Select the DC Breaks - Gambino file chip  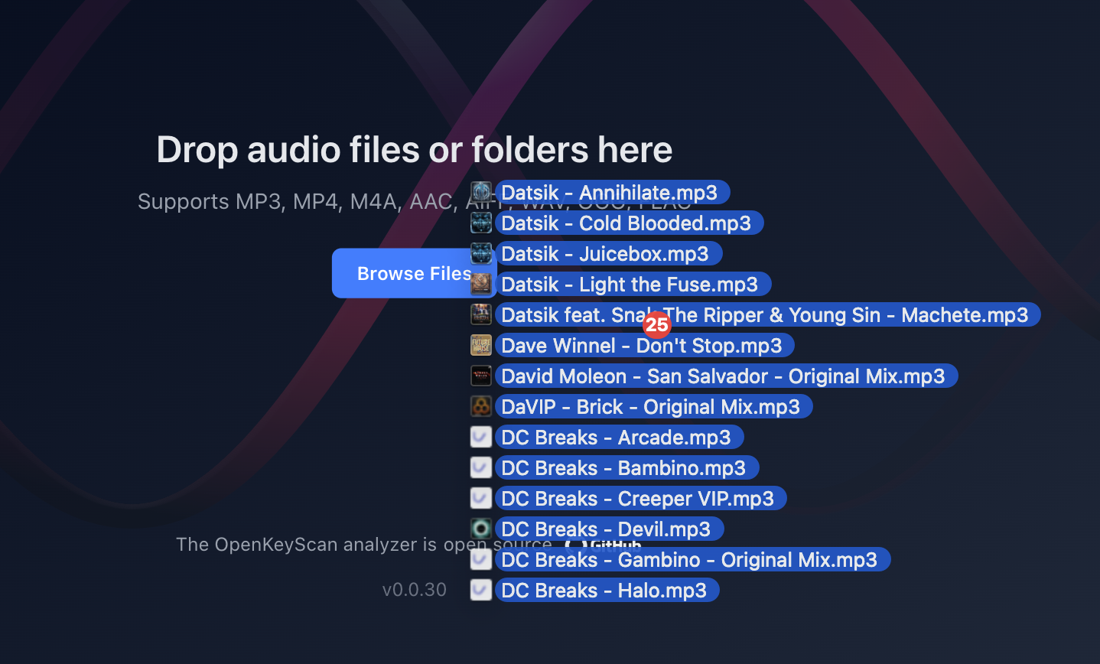(x=693, y=559)
